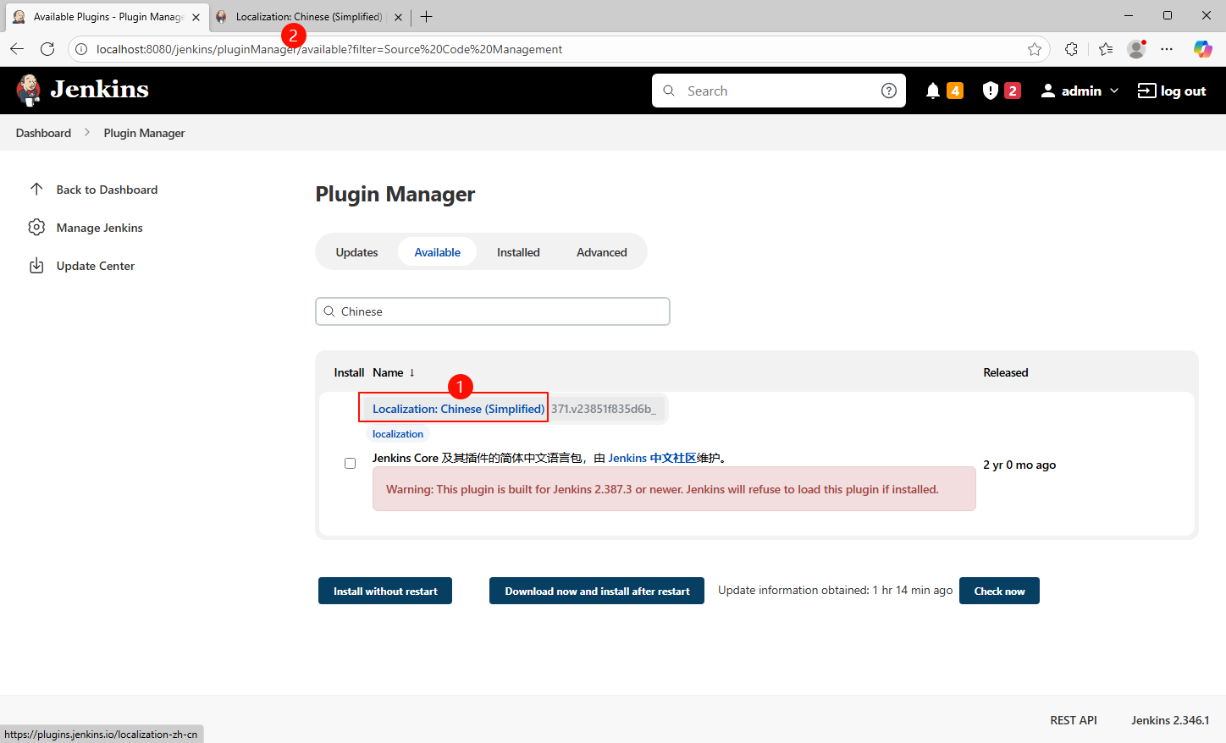This screenshot has height=743, width=1226.
Task: Click the Jenkins butler logo icon
Action: click(29, 90)
